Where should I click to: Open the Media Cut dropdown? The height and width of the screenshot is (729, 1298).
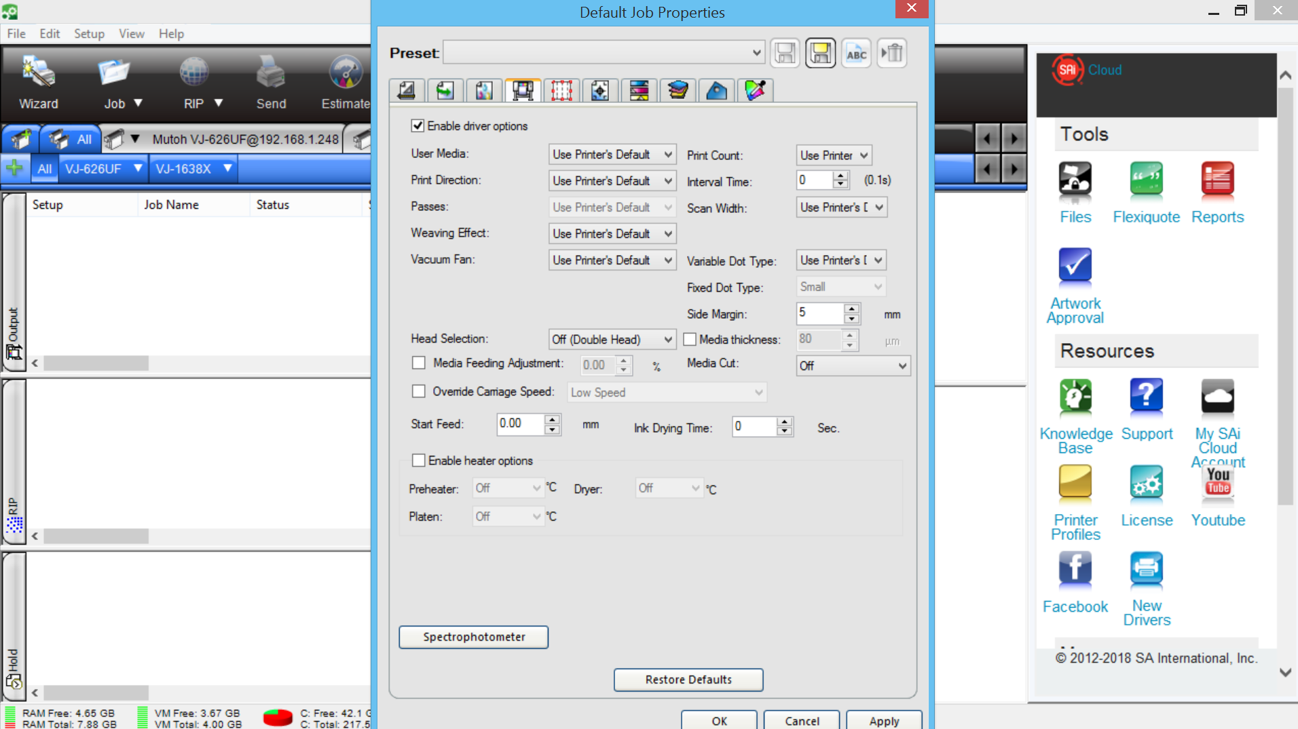[x=853, y=366]
